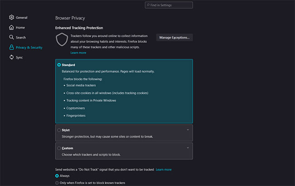Screen dimensions: 295x186
Task: Click magnifier icon in Find in Settings
Action: coord(148,5)
